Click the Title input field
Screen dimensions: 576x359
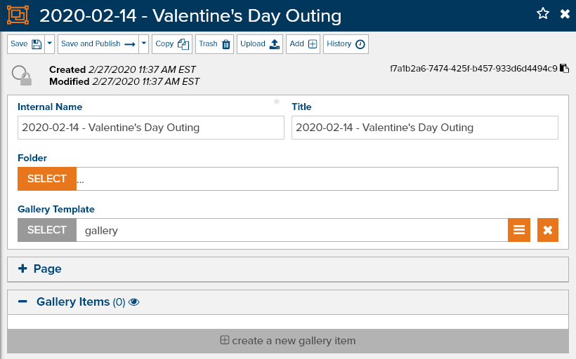(425, 128)
